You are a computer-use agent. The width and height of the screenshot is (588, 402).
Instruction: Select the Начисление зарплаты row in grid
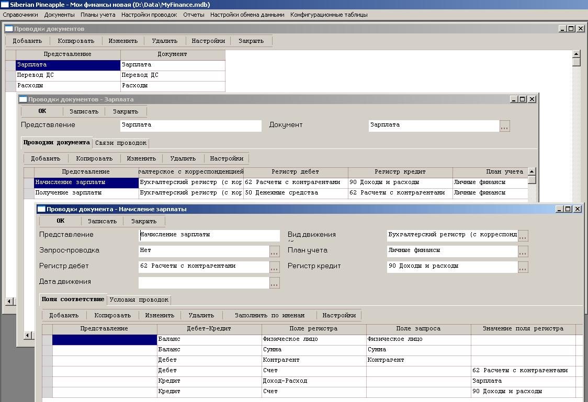(276, 182)
